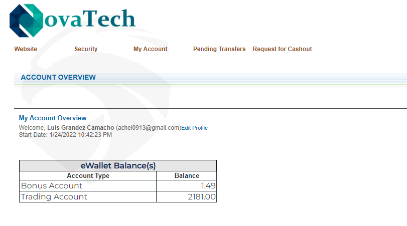The height and width of the screenshot is (226, 407).
Task: Go to Pending Transfers
Action: tap(219, 49)
